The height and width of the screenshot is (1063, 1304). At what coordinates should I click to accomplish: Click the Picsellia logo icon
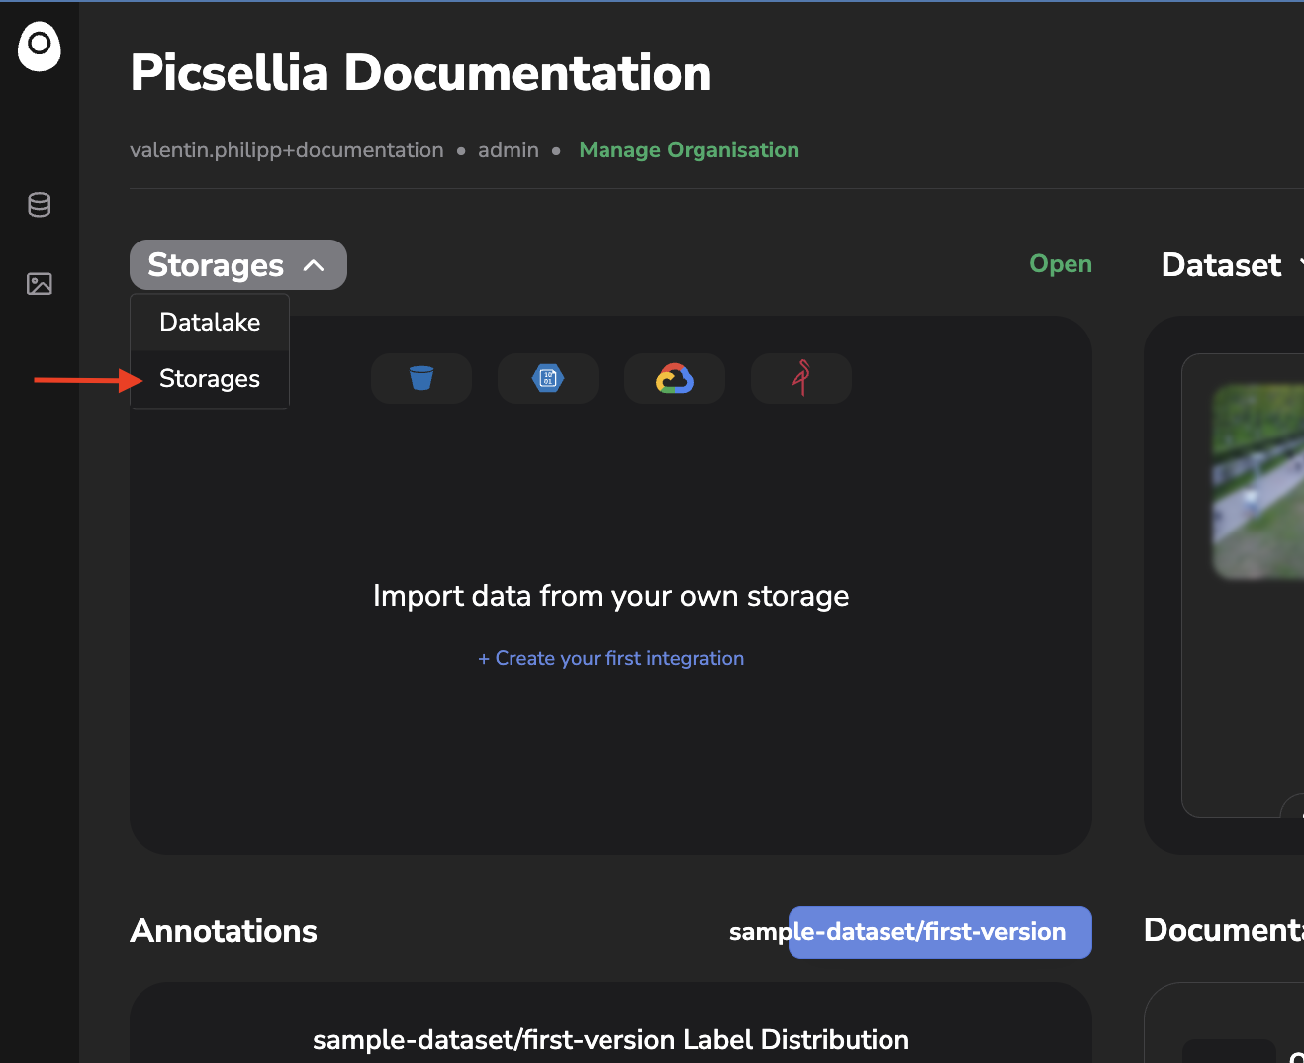click(x=40, y=47)
